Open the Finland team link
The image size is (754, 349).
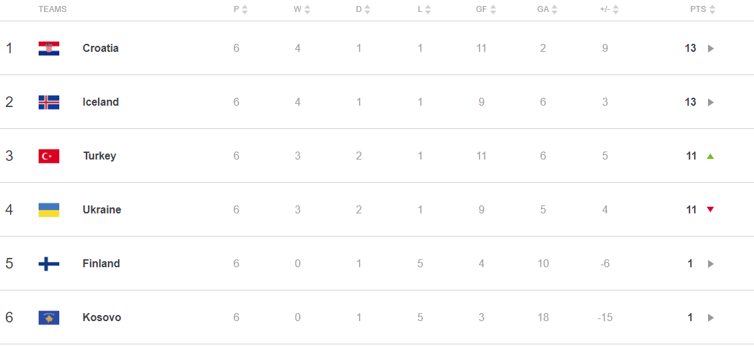tap(101, 263)
